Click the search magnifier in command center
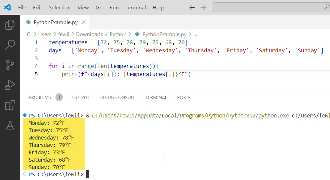 pyautogui.click(x=327, y=7)
